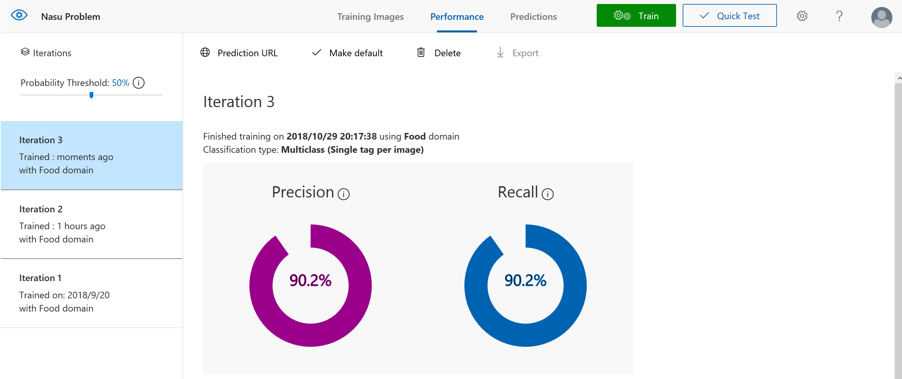This screenshot has width=902, height=379.
Task: Click the Custom Vision eye logo
Action: [x=19, y=16]
